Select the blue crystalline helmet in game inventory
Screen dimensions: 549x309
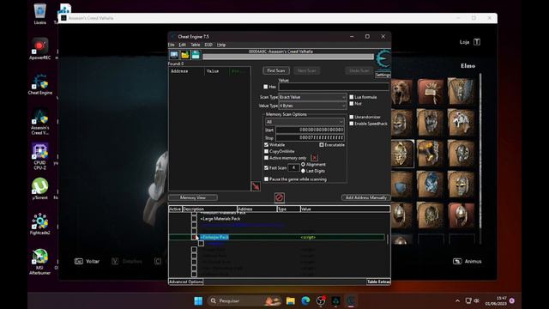click(431, 185)
